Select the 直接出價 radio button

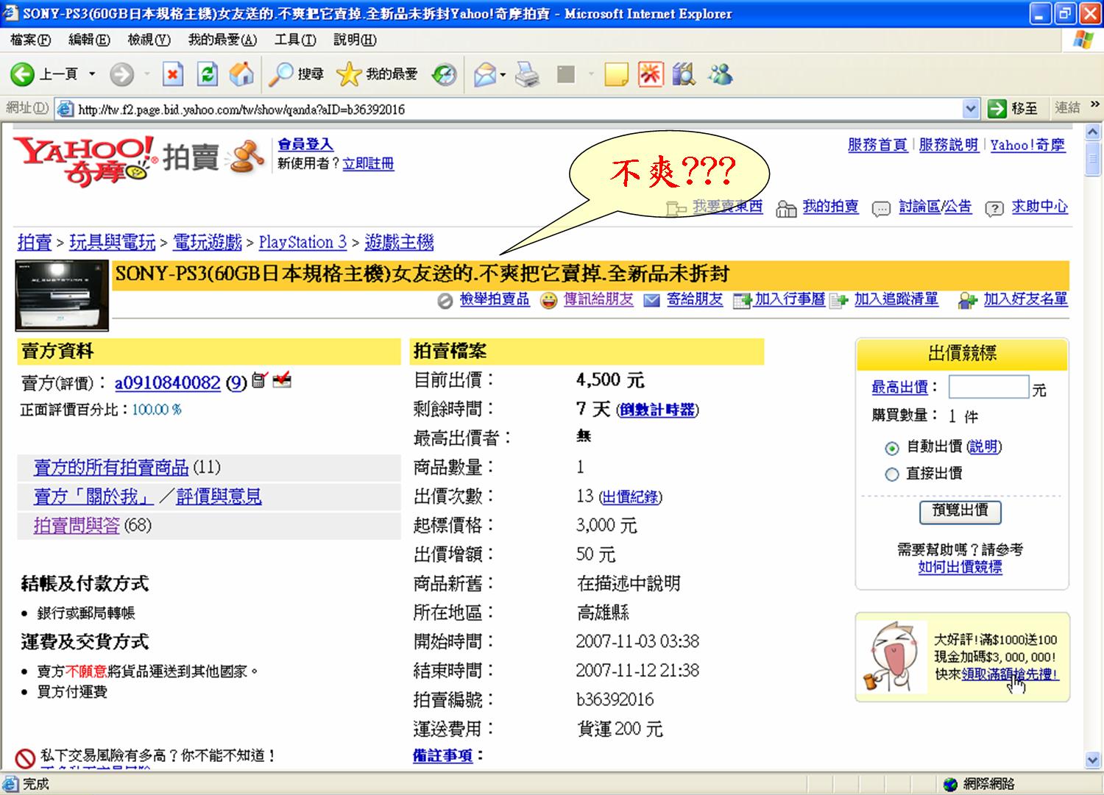[892, 474]
